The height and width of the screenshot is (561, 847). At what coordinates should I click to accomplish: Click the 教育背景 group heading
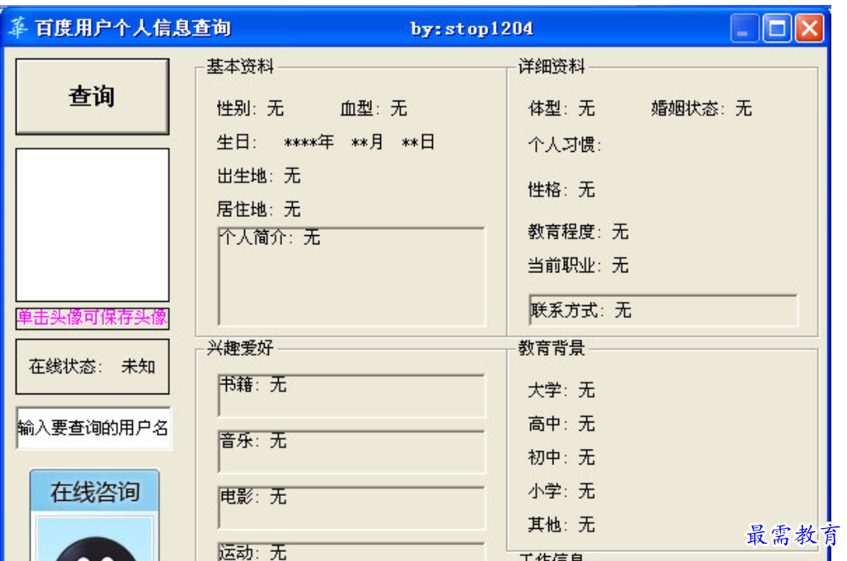tap(552, 347)
